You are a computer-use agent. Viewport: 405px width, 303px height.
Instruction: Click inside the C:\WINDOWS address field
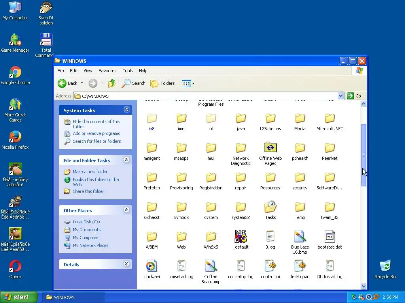[x=205, y=96]
